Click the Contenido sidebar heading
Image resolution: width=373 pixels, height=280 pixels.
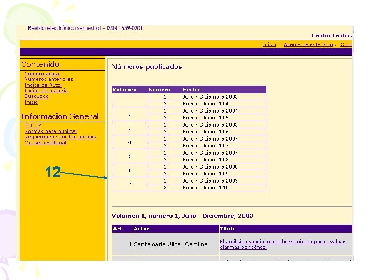pos(40,64)
